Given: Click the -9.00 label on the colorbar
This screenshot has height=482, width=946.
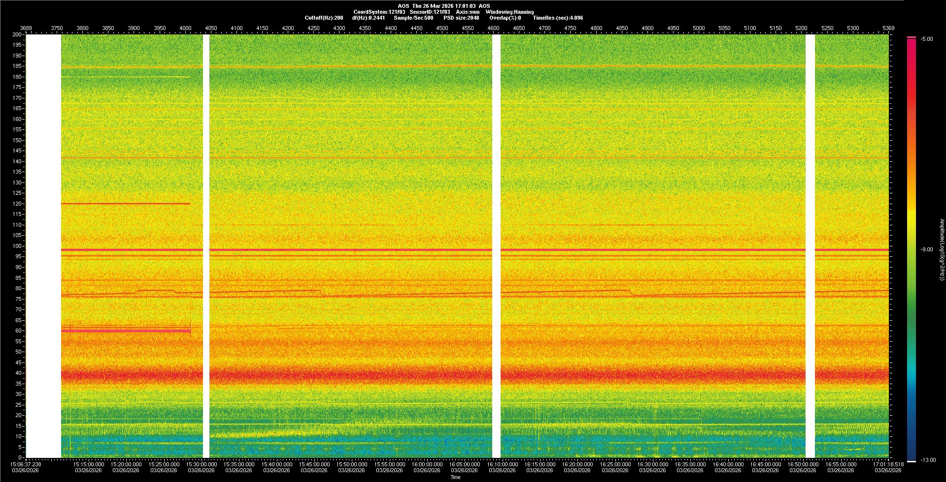Looking at the screenshot, I should (x=926, y=249).
